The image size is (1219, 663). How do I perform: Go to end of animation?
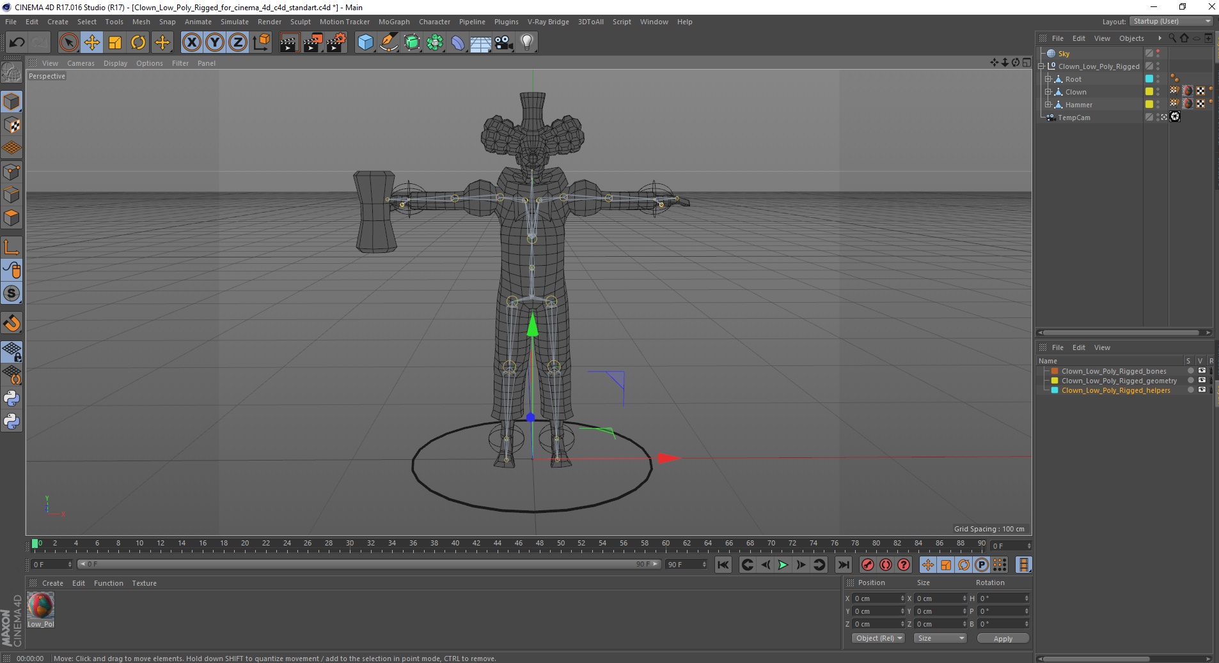pyautogui.click(x=844, y=565)
